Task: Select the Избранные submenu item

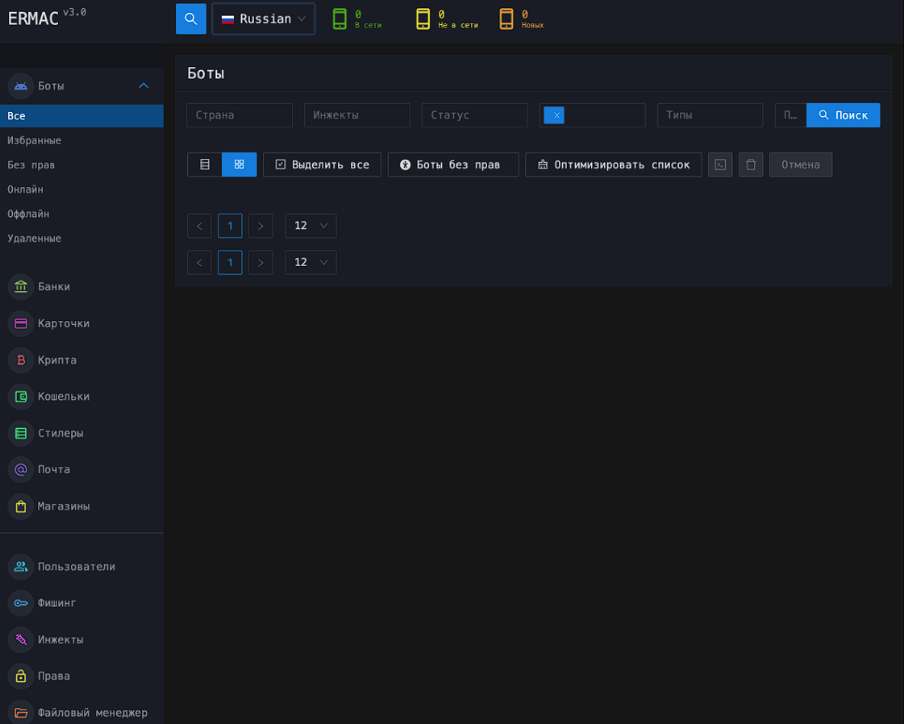Action: coord(35,140)
